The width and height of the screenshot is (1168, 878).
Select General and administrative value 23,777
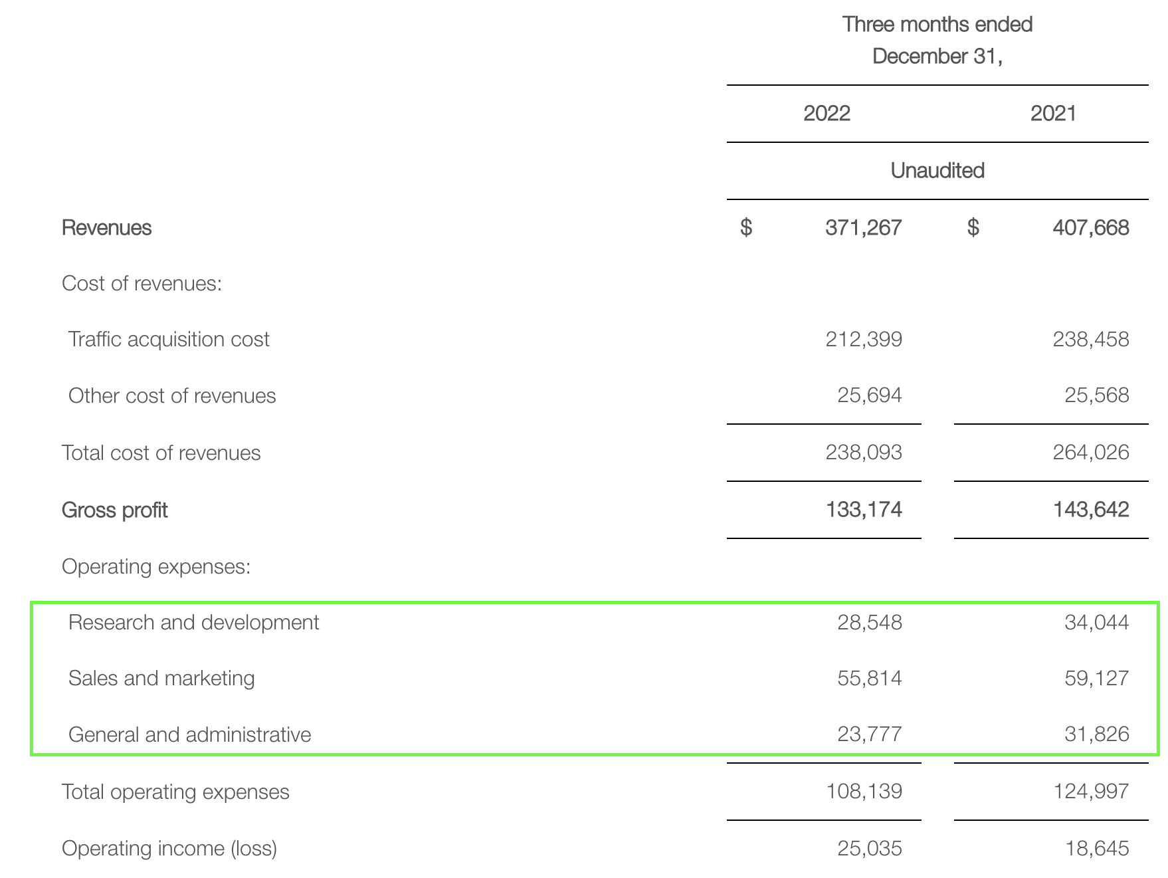[x=870, y=734]
